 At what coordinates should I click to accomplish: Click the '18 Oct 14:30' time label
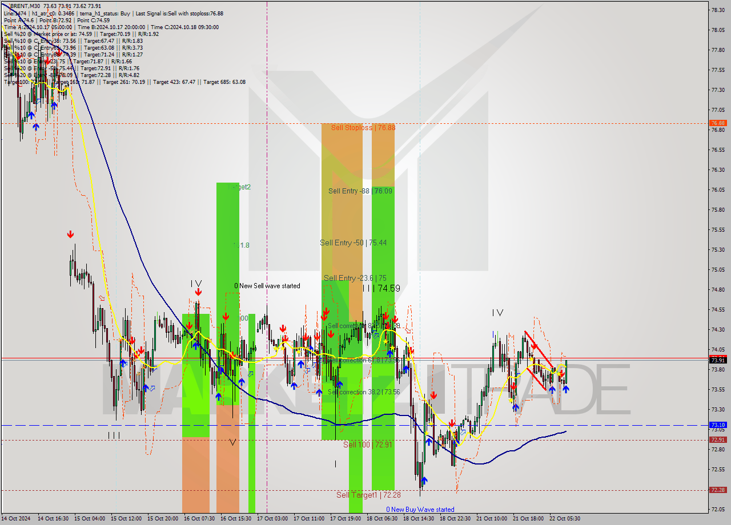[x=419, y=519]
